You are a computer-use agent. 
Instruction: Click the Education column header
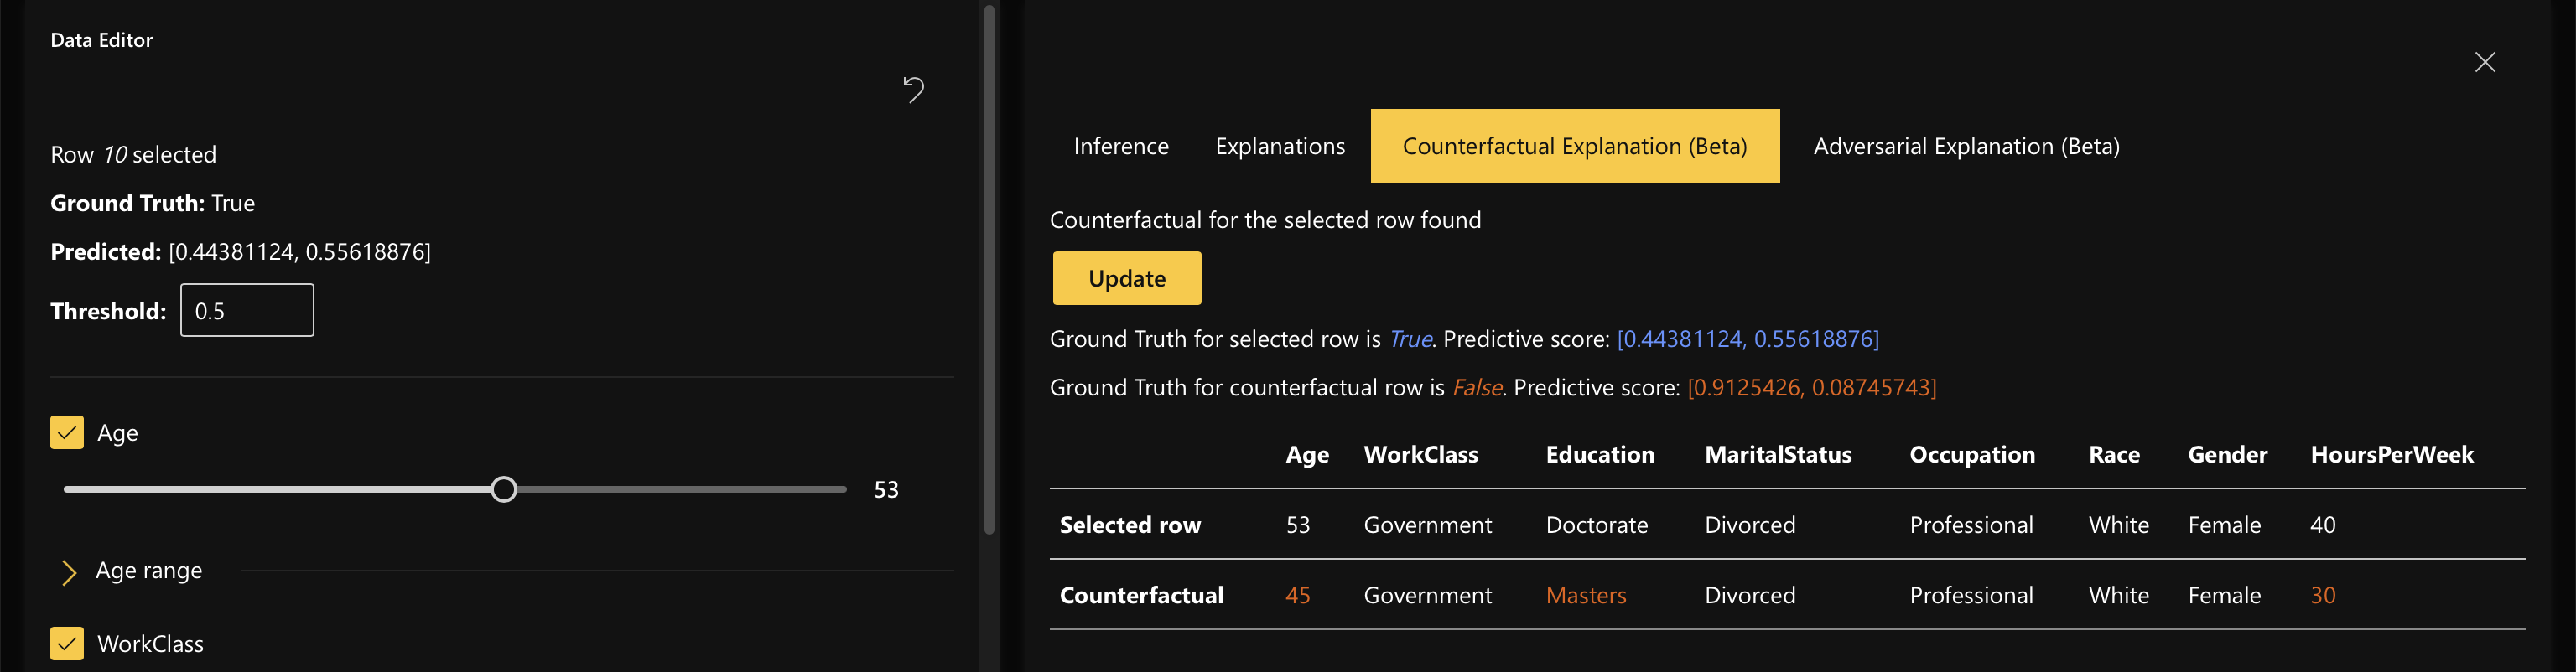(x=1599, y=454)
